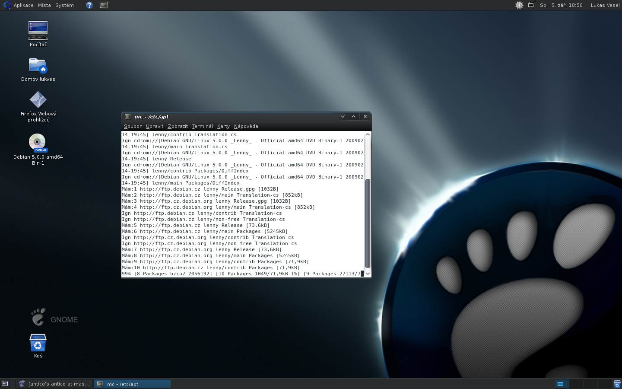This screenshot has height=389, width=622.
Task: Click the mc - /etc/apt window title text
Action: click(152, 117)
